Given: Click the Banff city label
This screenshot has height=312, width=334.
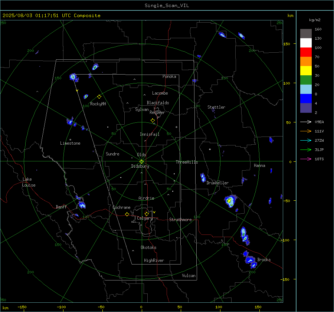Looking at the screenshot, I should pos(61,207).
